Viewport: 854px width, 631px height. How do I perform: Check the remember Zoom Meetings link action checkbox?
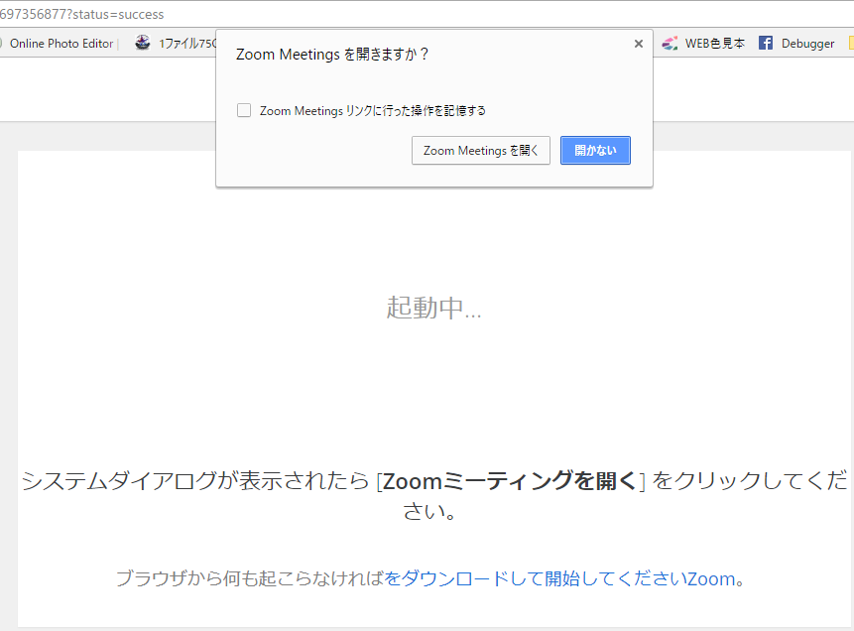pyautogui.click(x=244, y=110)
